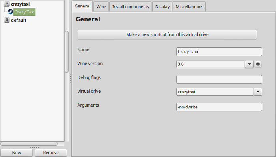Click the Arguments label
Screen dimensions: 276x157
[x=88, y=105]
